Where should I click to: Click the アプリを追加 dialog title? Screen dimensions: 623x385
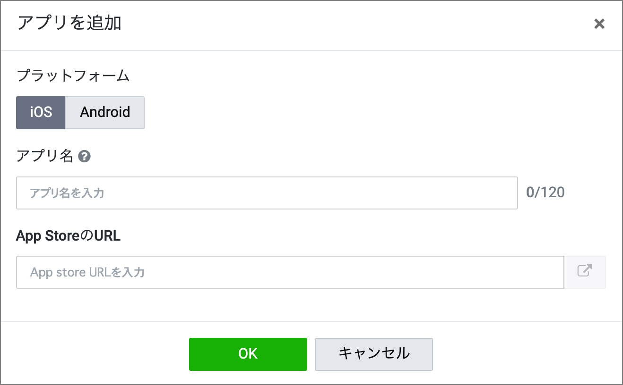click(69, 23)
